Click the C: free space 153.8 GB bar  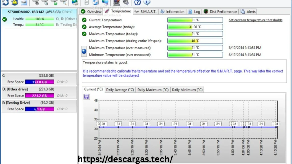click(x=40, y=82)
